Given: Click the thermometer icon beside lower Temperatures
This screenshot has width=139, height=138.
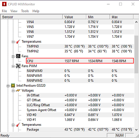Looking at the screenshot, I should point(18,125).
